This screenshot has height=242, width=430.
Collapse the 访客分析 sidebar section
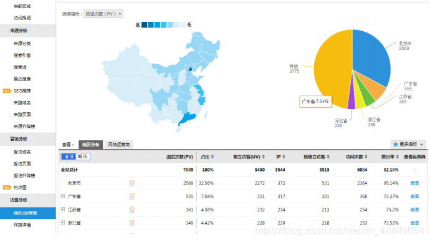point(27,200)
